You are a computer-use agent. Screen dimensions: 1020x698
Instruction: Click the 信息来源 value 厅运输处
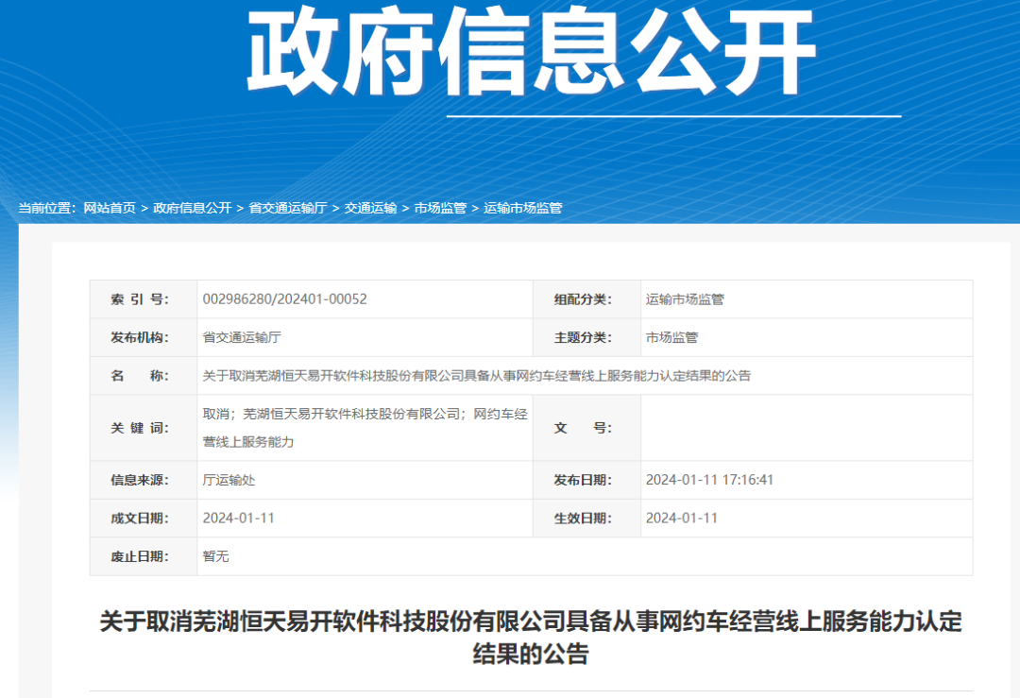224,480
